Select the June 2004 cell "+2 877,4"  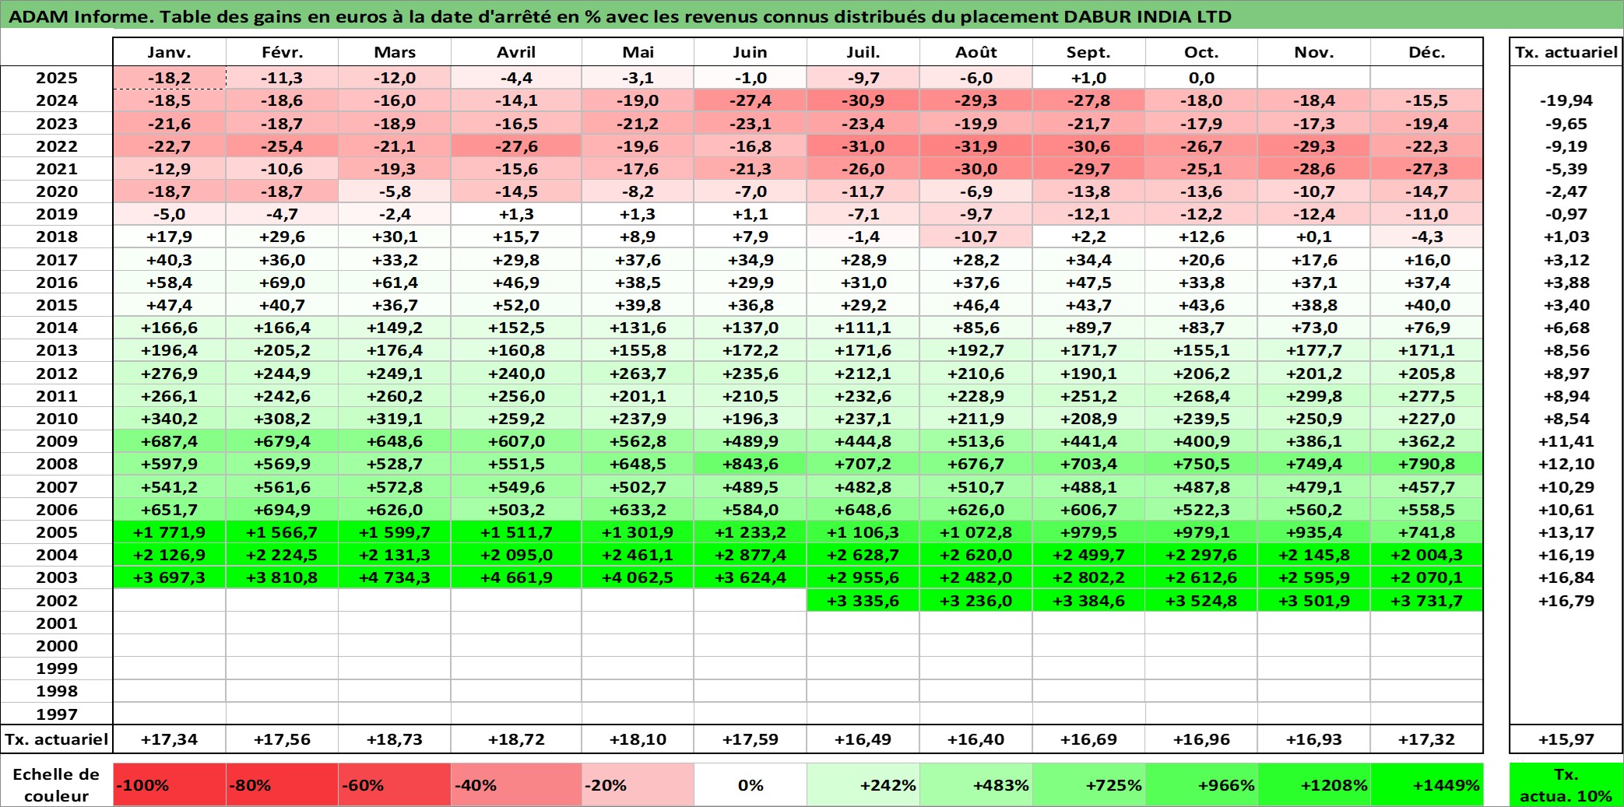tap(750, 555)
